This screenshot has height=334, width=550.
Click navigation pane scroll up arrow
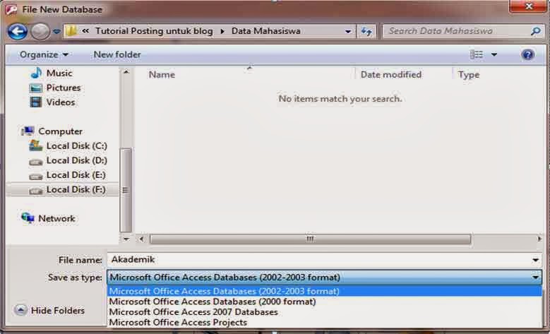(x=126, y=72)
